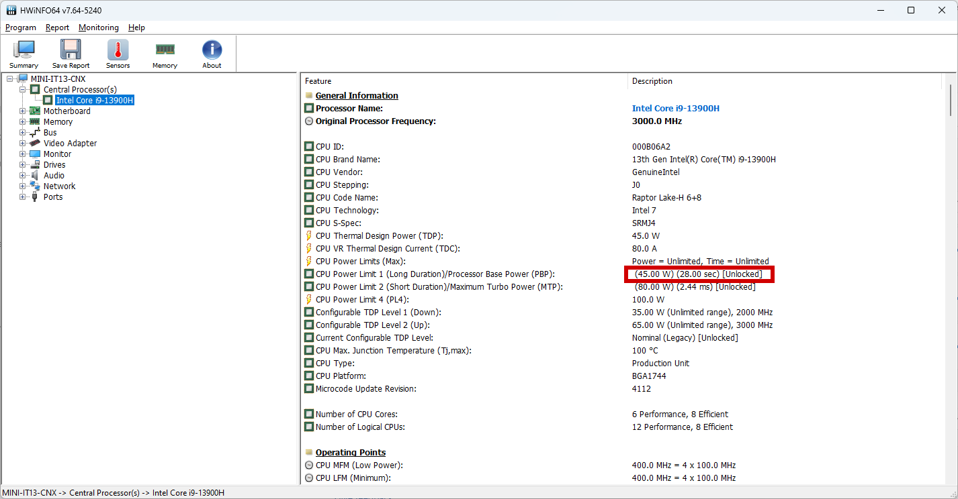Screen dimensions: 958x499
Task: Expand the Bus tree node
Action: click(x=23, y=133)
